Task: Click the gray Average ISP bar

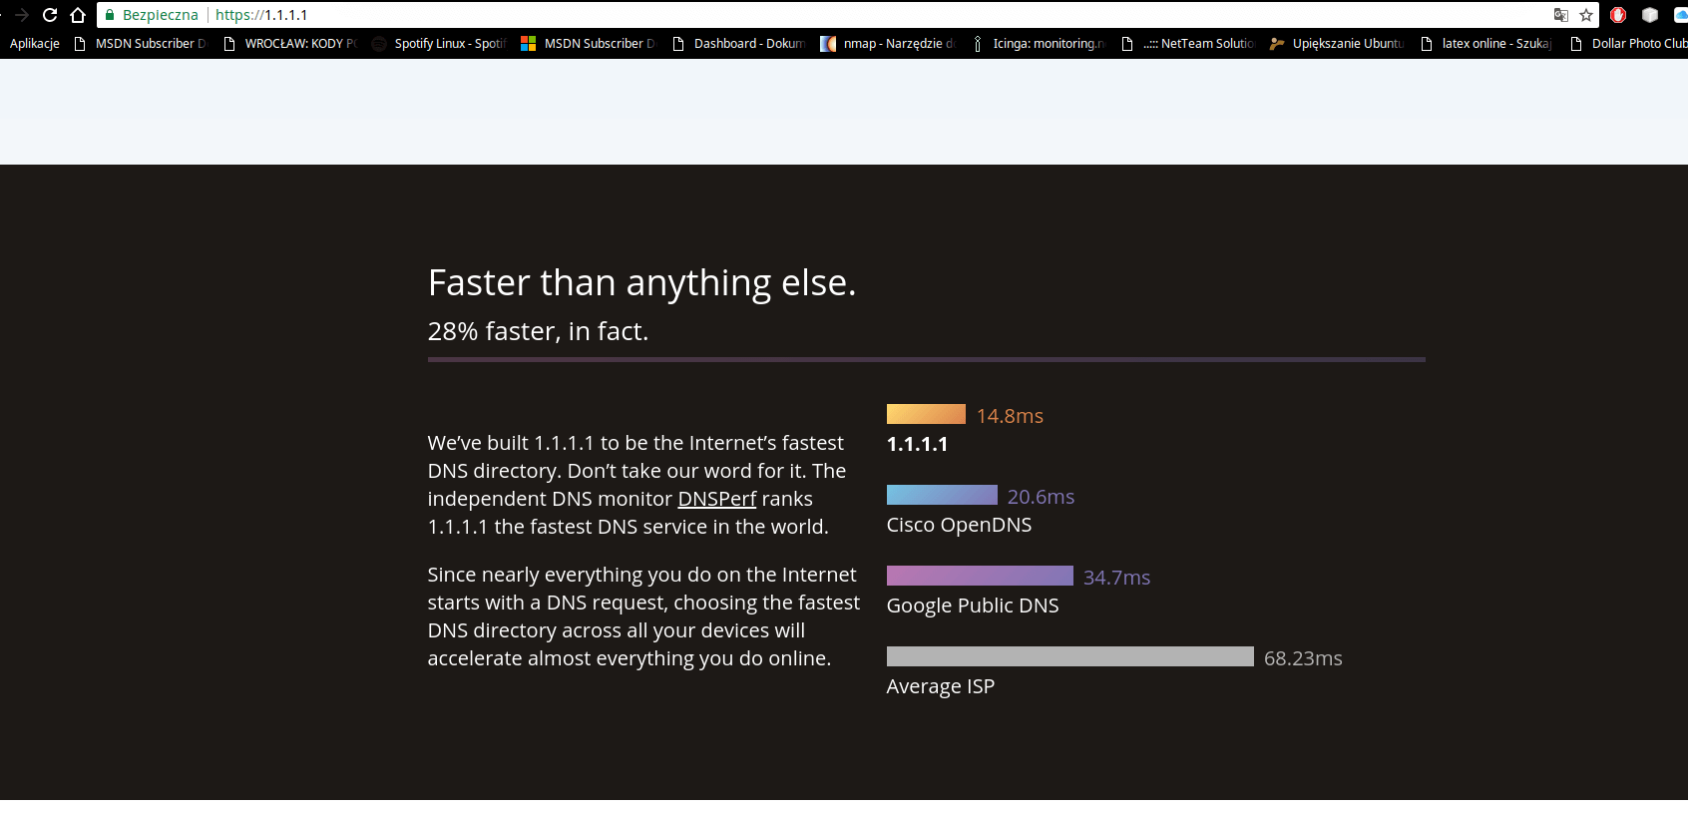Action: [1070, 656]
